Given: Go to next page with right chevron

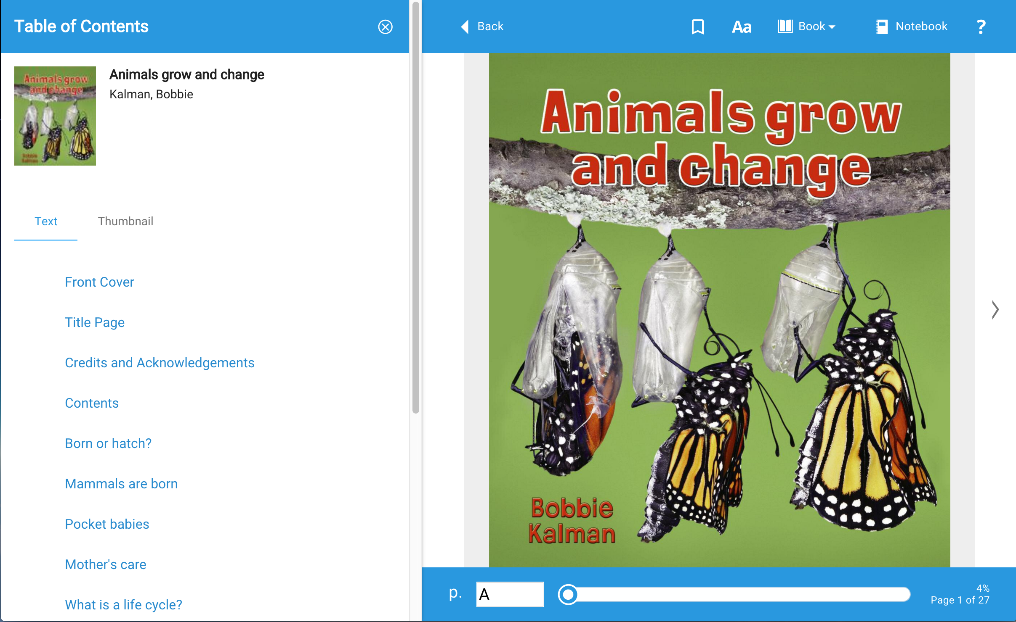Looking at the screenshot, I should coord(995,310).
